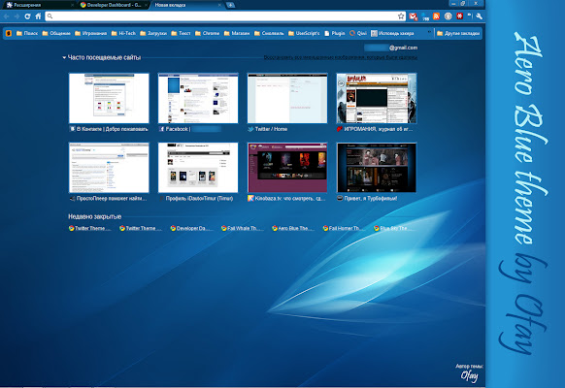Viewport: 565px width, 388px height.
Task: Reopen the Aero Blue The... closed tab
Action: [x=293, y=228]
